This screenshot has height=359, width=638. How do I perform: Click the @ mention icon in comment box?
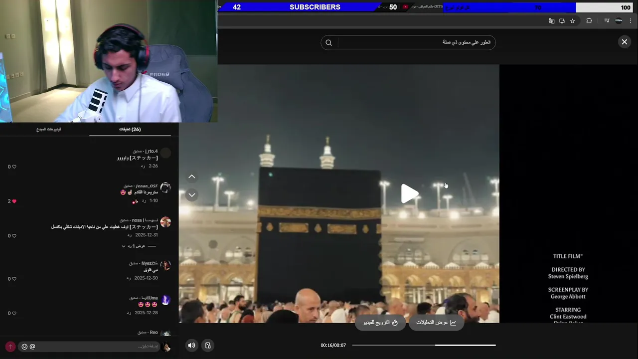[x=32, y=347]
